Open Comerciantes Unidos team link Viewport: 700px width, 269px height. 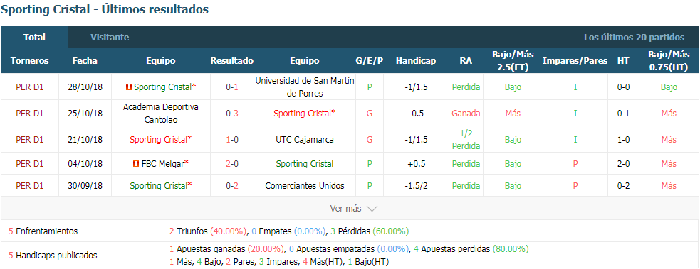pyautogui.click(x=305, y=186)
